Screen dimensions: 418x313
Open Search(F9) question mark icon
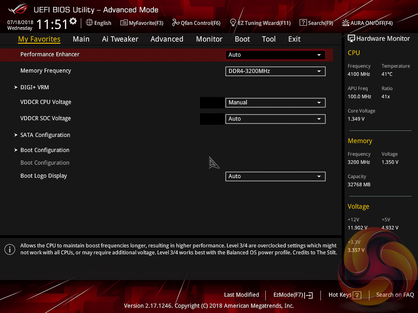pyautogui.click(x=303, y=23)
